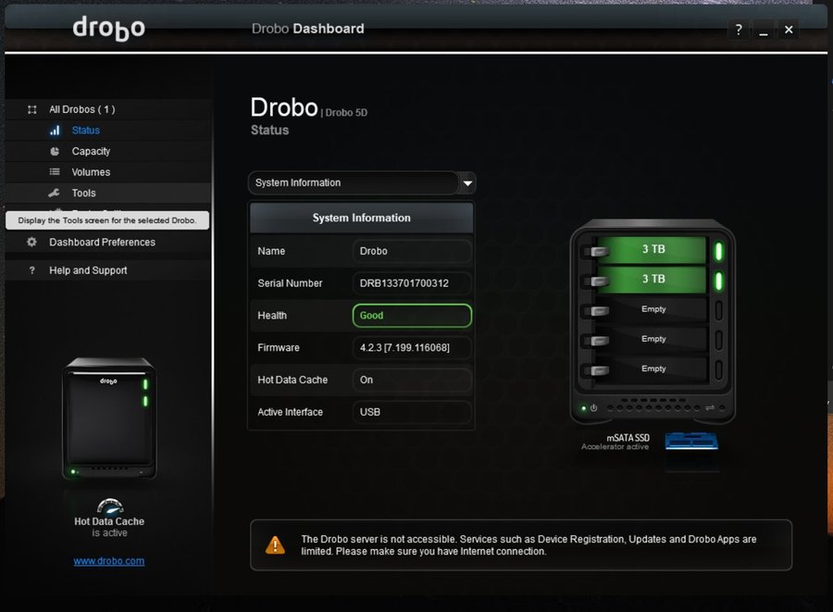833x612 pixels.
Task: Open help with the question mark button
Action: point(738,30)
